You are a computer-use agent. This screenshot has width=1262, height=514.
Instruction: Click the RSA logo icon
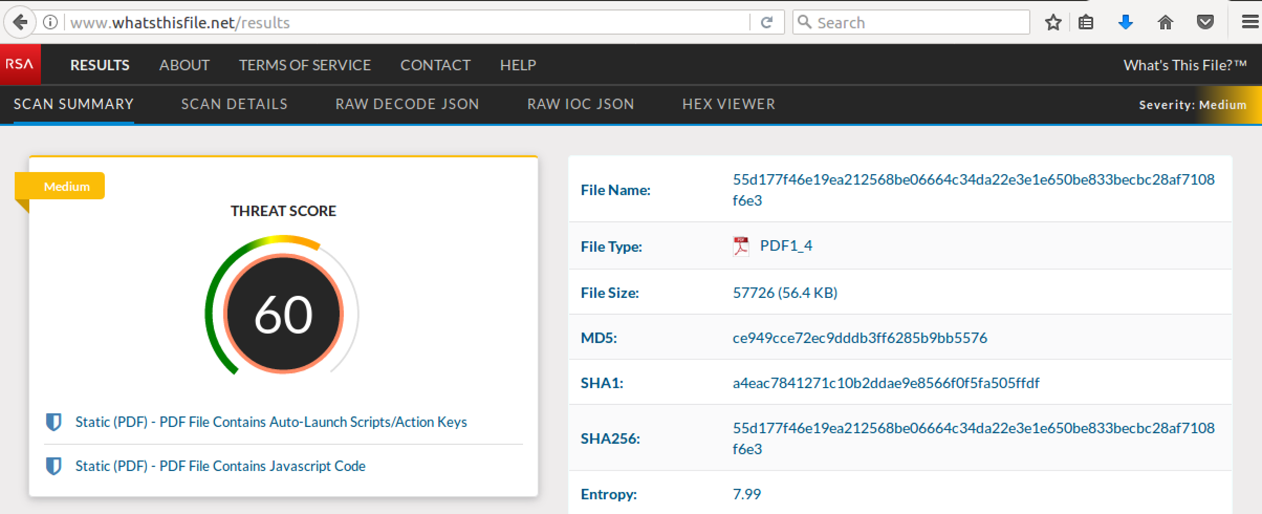pos(20,65)
